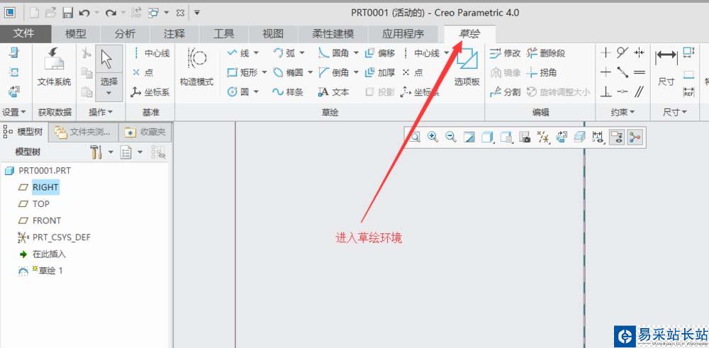Expand the 弧 arc type dropdown arrow

click(x=301, y=53)
